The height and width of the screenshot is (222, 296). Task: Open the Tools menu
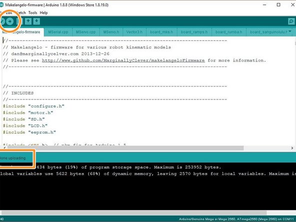click(x=32, y=12)
